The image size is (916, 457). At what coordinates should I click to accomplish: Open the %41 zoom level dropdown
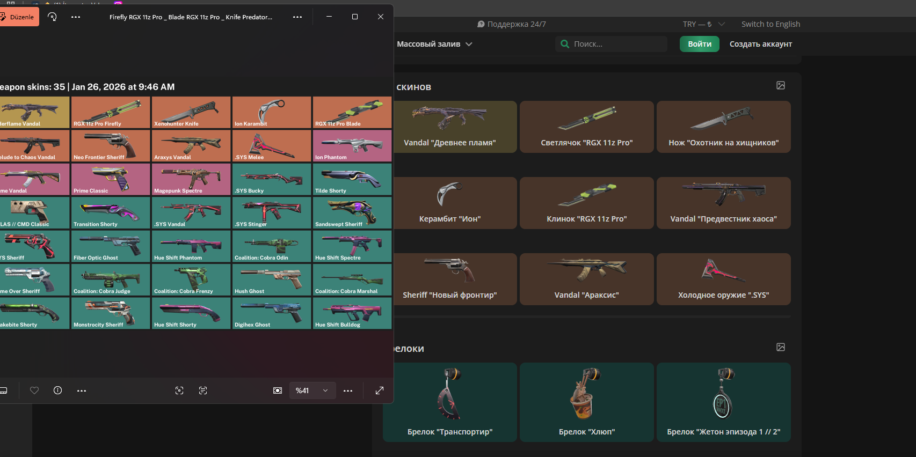[x=312, y=390]
